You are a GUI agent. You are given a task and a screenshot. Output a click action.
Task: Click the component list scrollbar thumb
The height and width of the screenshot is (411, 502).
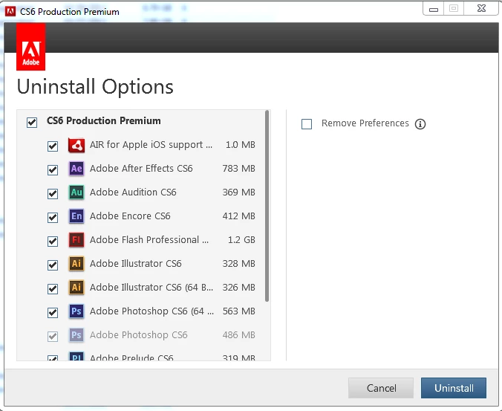click(x=267, y=206)
